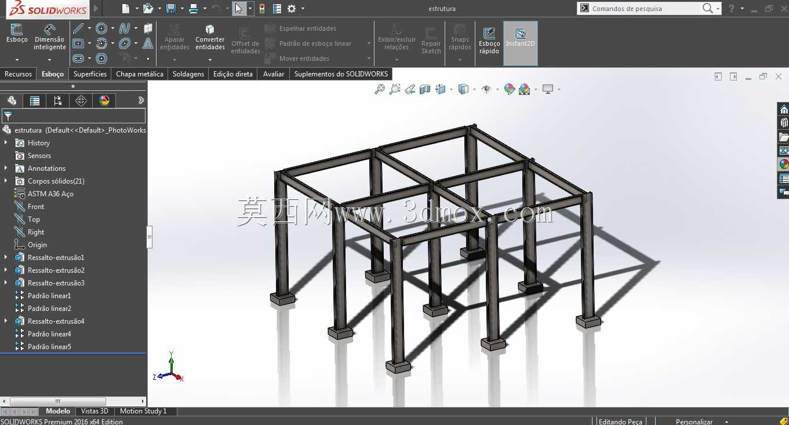Create a new document with the New icon
Image resolution: width=789 pixels, height=425 pixels.
pyautogui.click(x=126, y=9)
